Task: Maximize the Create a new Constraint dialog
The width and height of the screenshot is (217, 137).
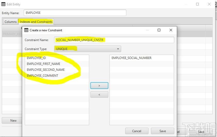Action: [x=159, y=30]
